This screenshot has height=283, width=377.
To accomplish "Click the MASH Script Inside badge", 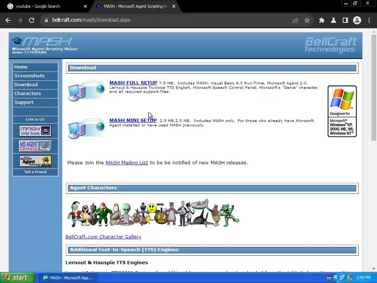I will (35, 131).
